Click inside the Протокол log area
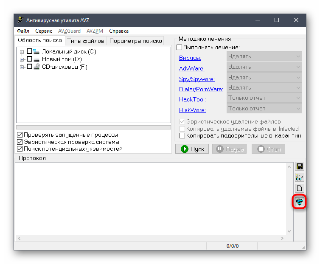Image resolution: width=320 pixels, height=264 pixels. click(x=151, y=199)
